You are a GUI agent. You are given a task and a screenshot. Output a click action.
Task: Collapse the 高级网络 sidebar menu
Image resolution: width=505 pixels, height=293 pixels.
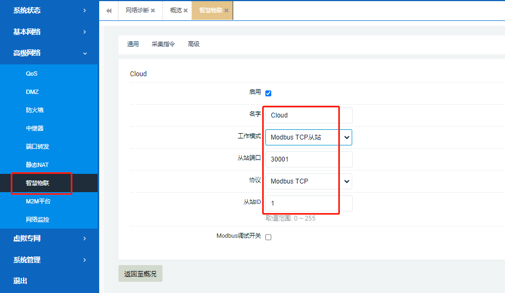pos(49,53)
